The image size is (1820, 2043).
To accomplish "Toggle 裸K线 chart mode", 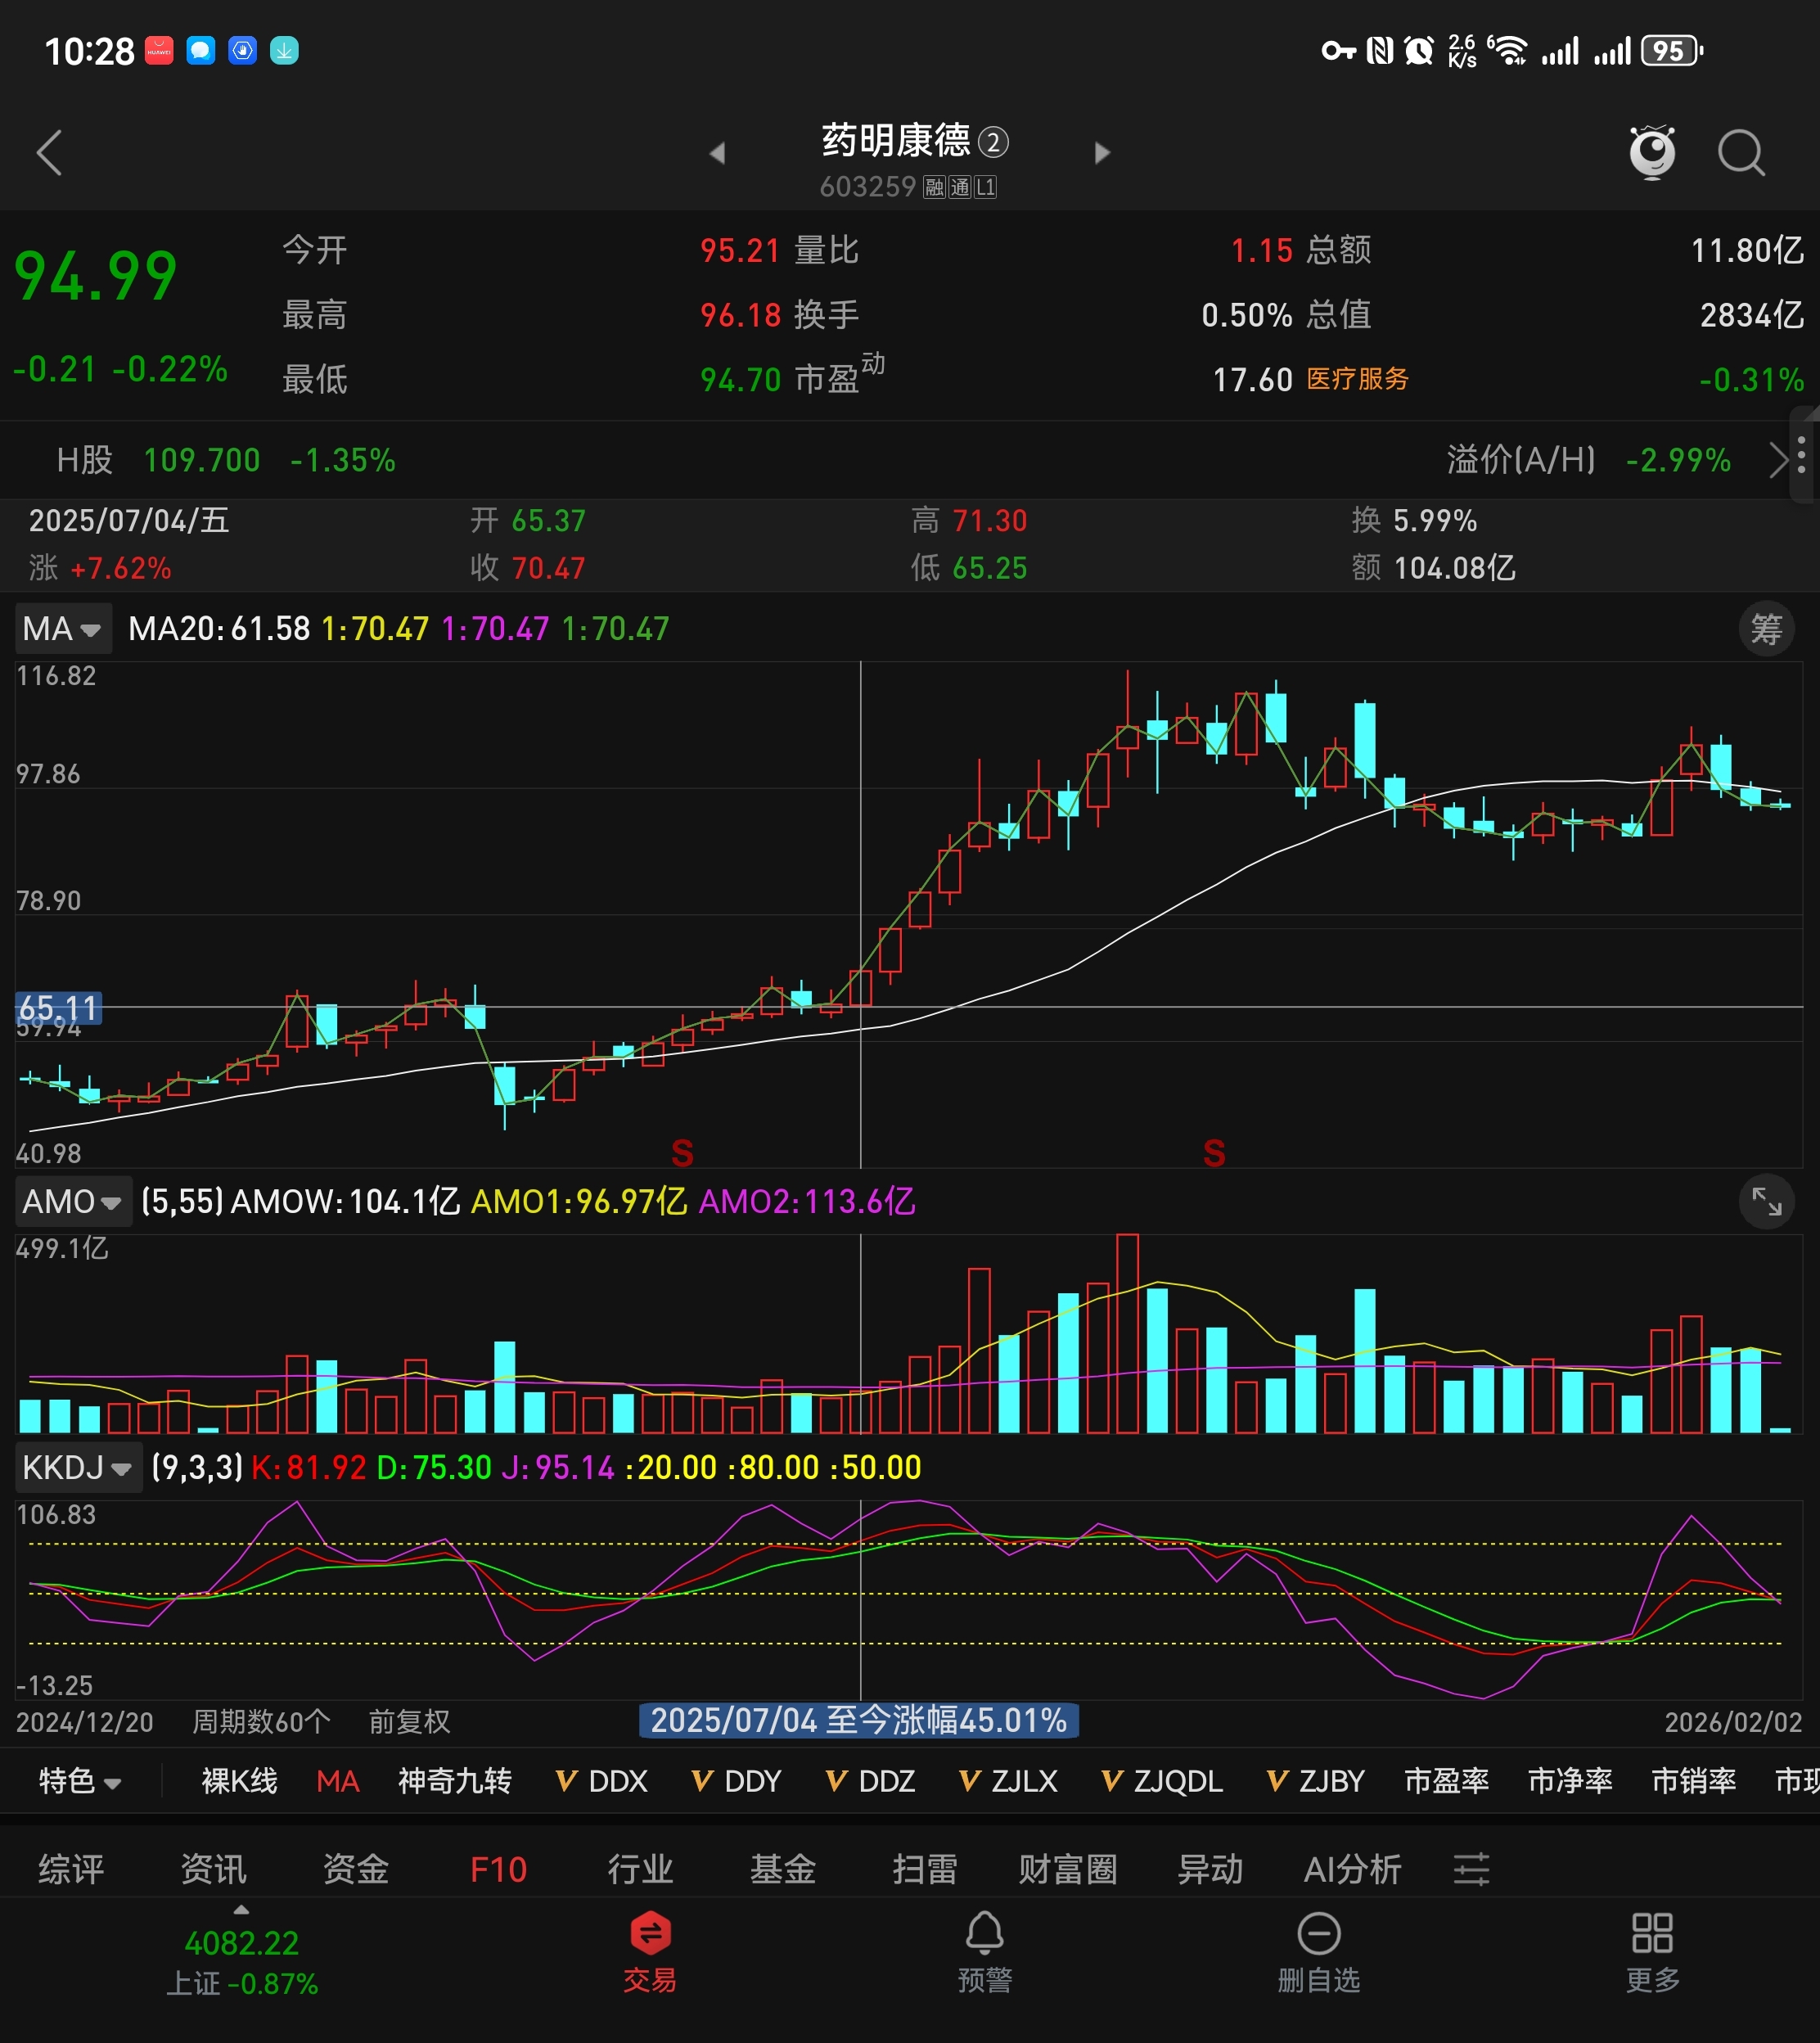I will [x=239, y=1781].
